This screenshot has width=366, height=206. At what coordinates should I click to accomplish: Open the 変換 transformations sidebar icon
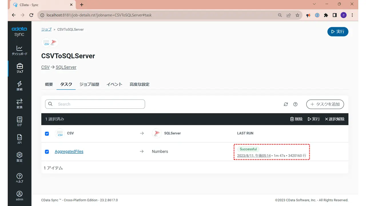tap(19, 104)
